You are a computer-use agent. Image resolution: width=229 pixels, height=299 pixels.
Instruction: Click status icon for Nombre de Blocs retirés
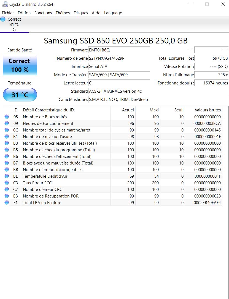click(7, 117)
